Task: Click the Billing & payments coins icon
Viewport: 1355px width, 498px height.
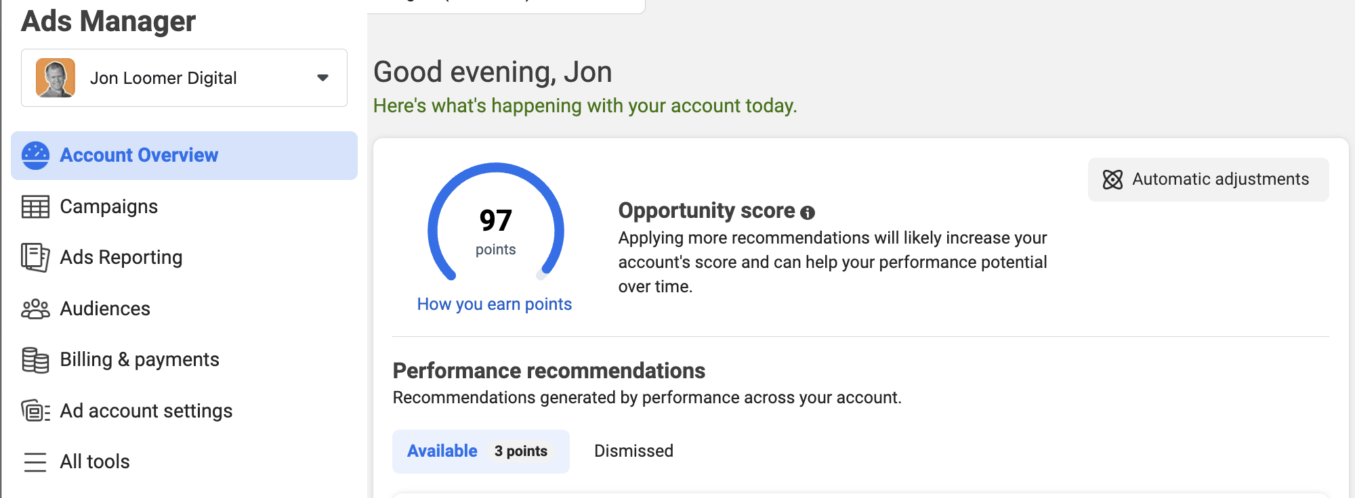Action: pyautogui.click(x=35, y=360)
